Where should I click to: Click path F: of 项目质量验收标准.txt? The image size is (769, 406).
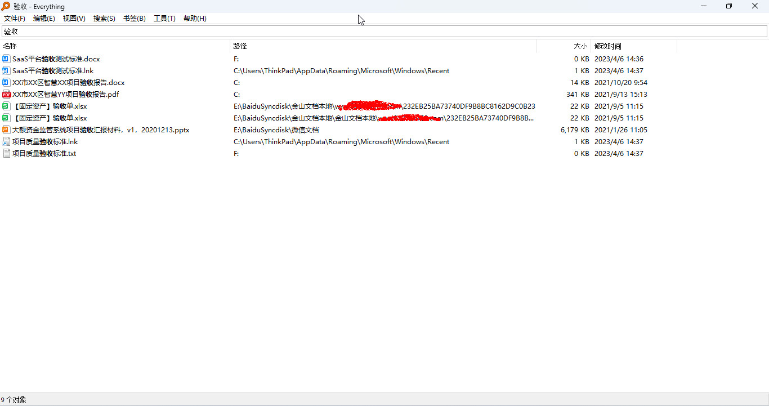point(236,154)
